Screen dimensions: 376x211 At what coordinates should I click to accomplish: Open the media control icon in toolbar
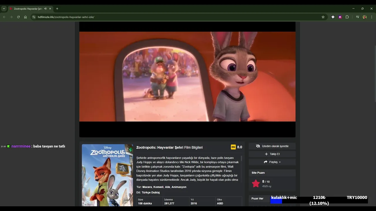tap(357, 17)
